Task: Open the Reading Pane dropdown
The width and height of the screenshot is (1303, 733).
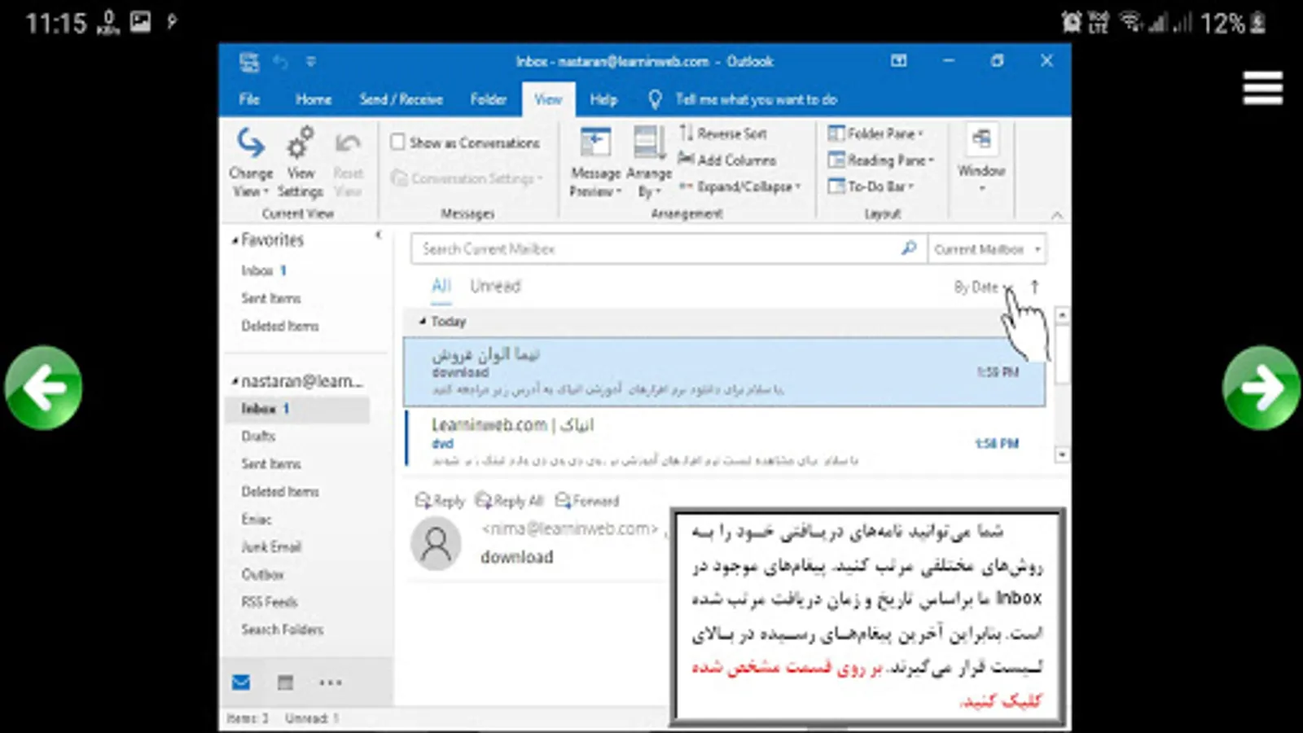Action: click(880, 160)
